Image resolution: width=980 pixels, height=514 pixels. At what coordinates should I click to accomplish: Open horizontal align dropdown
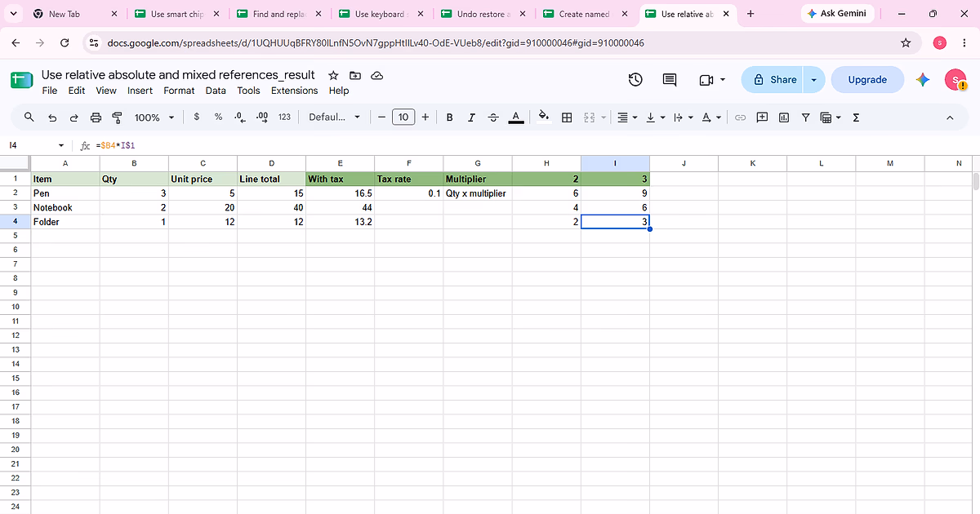tap(627, 117)
